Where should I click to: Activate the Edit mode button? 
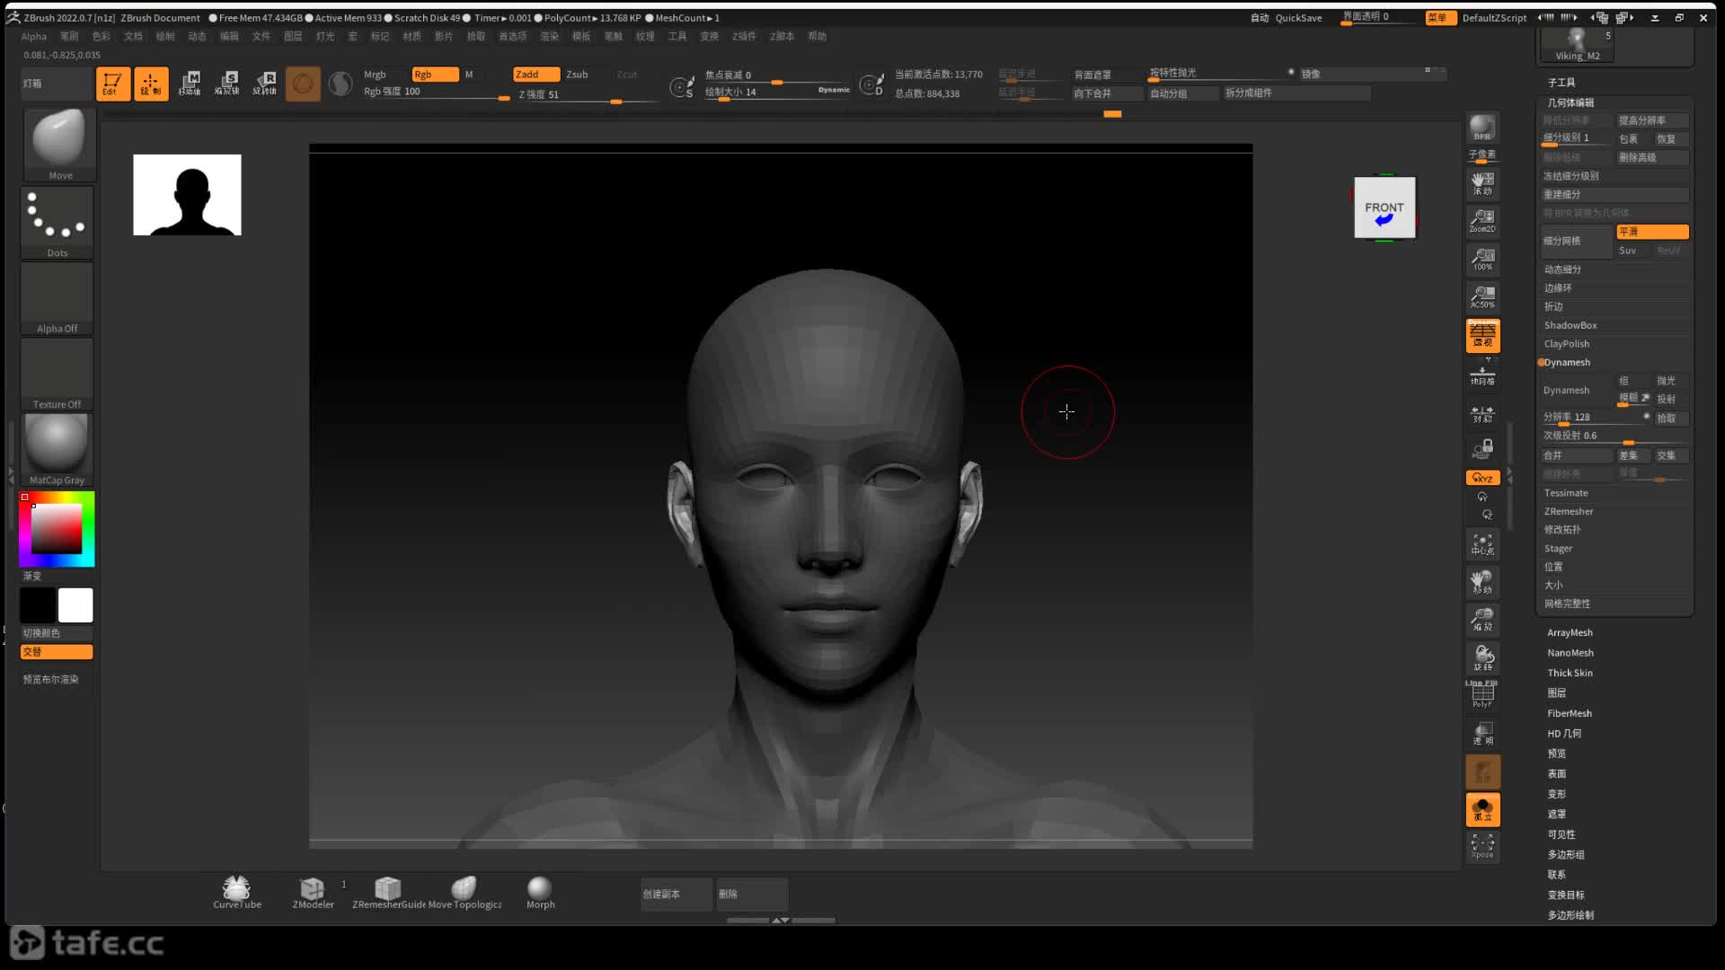[x=113, y=84]
